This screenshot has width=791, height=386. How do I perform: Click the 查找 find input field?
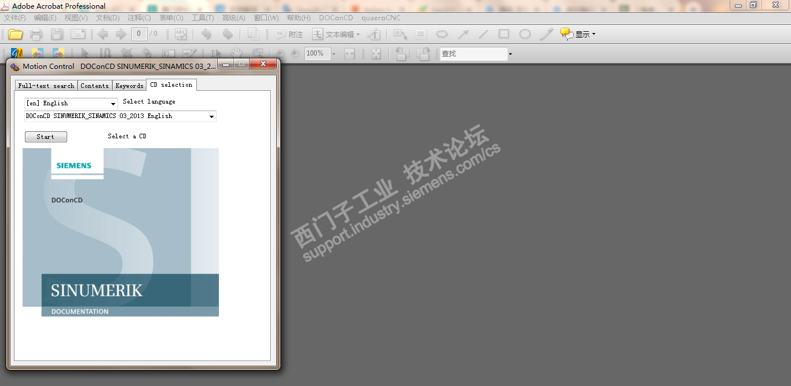coord(474,54)
